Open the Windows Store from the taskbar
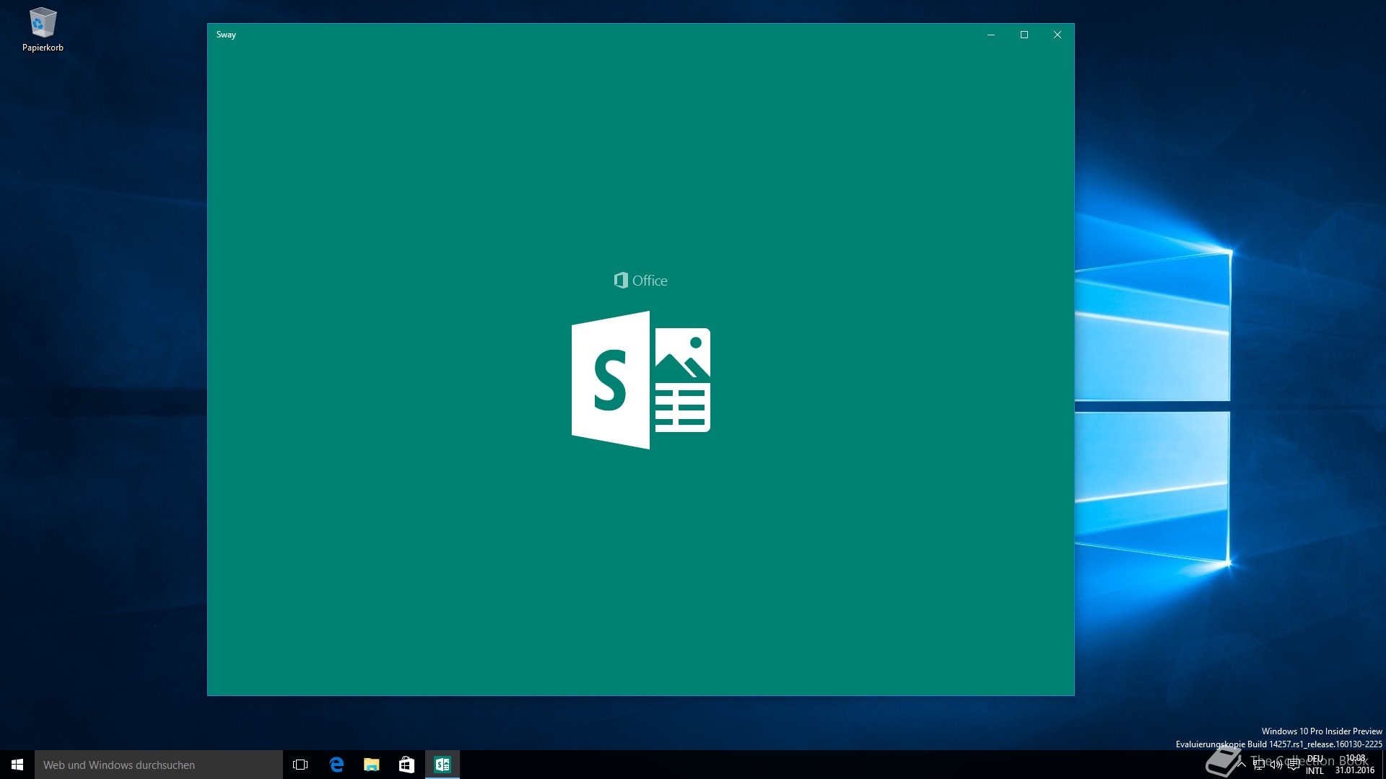The width and height of the screenshot is (1386, 779). (x=407, y=765)
